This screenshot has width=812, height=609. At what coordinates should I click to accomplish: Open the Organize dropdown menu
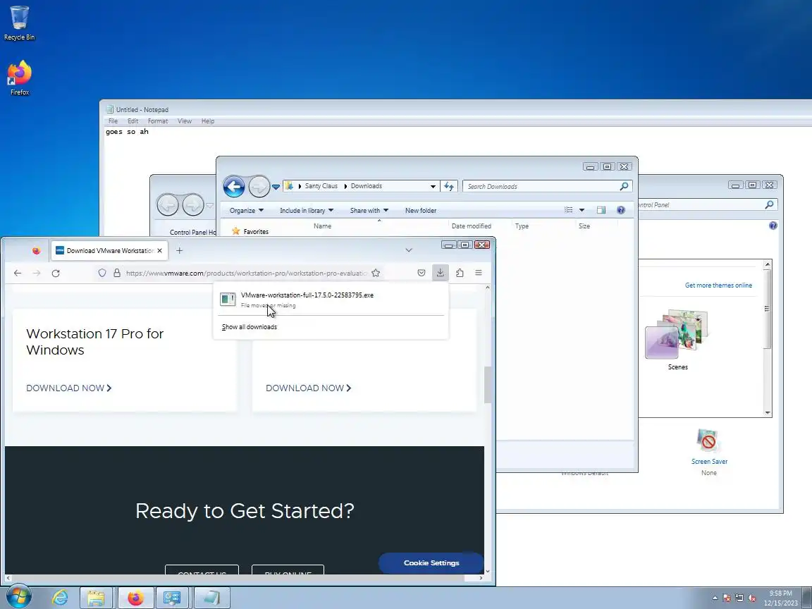coord(247,210)
